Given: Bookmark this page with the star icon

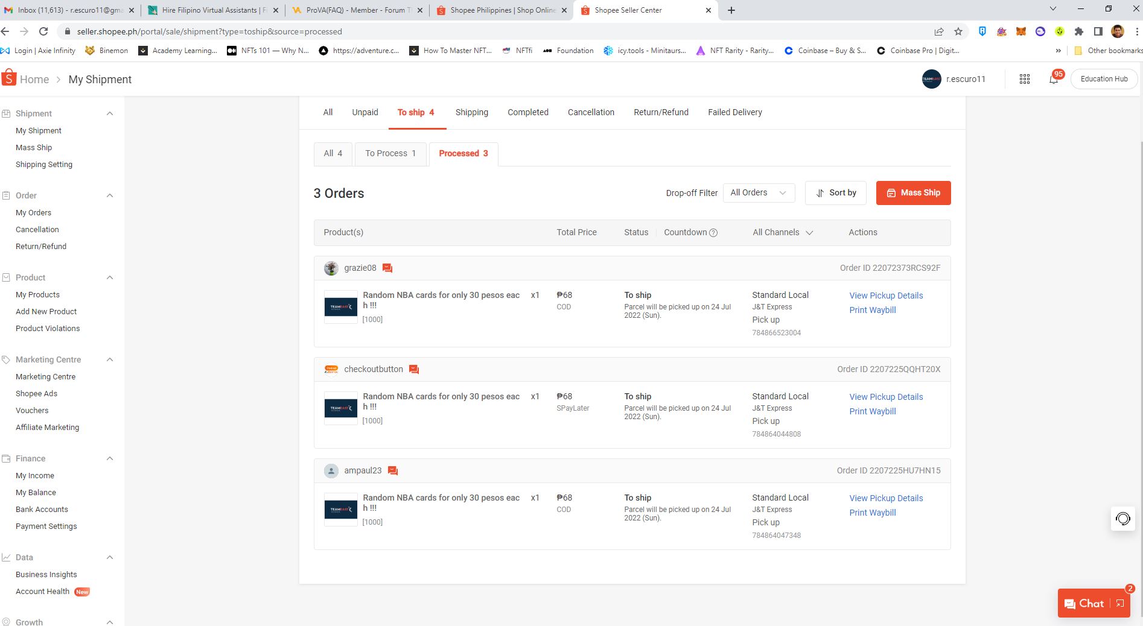Looking at the screenshot, I should [958, 31].
